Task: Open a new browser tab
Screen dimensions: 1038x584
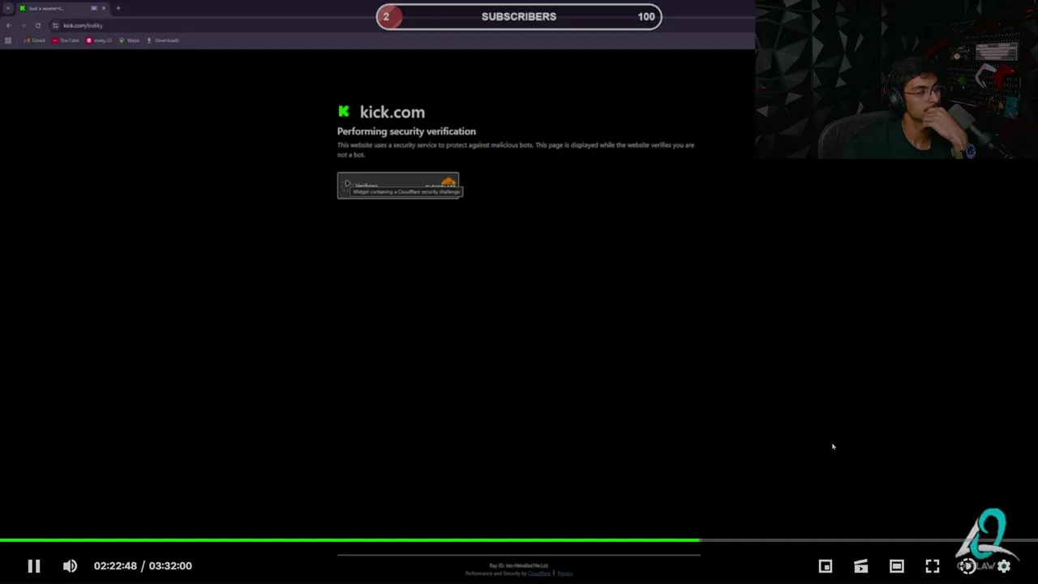Action: (x=118, y=8)
